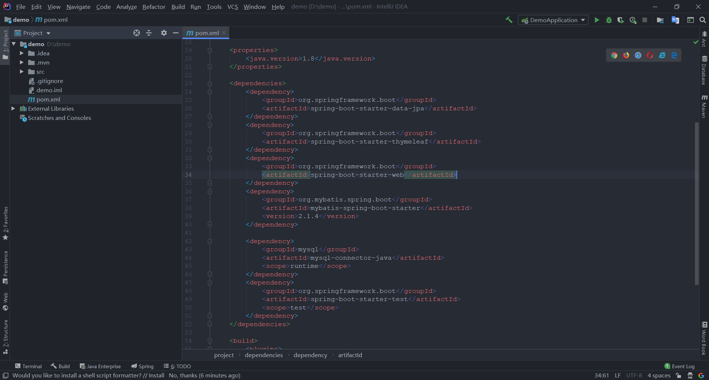Screen dimensions: 709x380
Task: Click the Google icon in status bar
Action: (701, 376)
